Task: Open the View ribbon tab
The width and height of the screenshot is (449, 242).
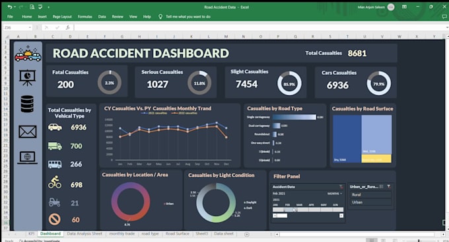Action: [133, 17]
